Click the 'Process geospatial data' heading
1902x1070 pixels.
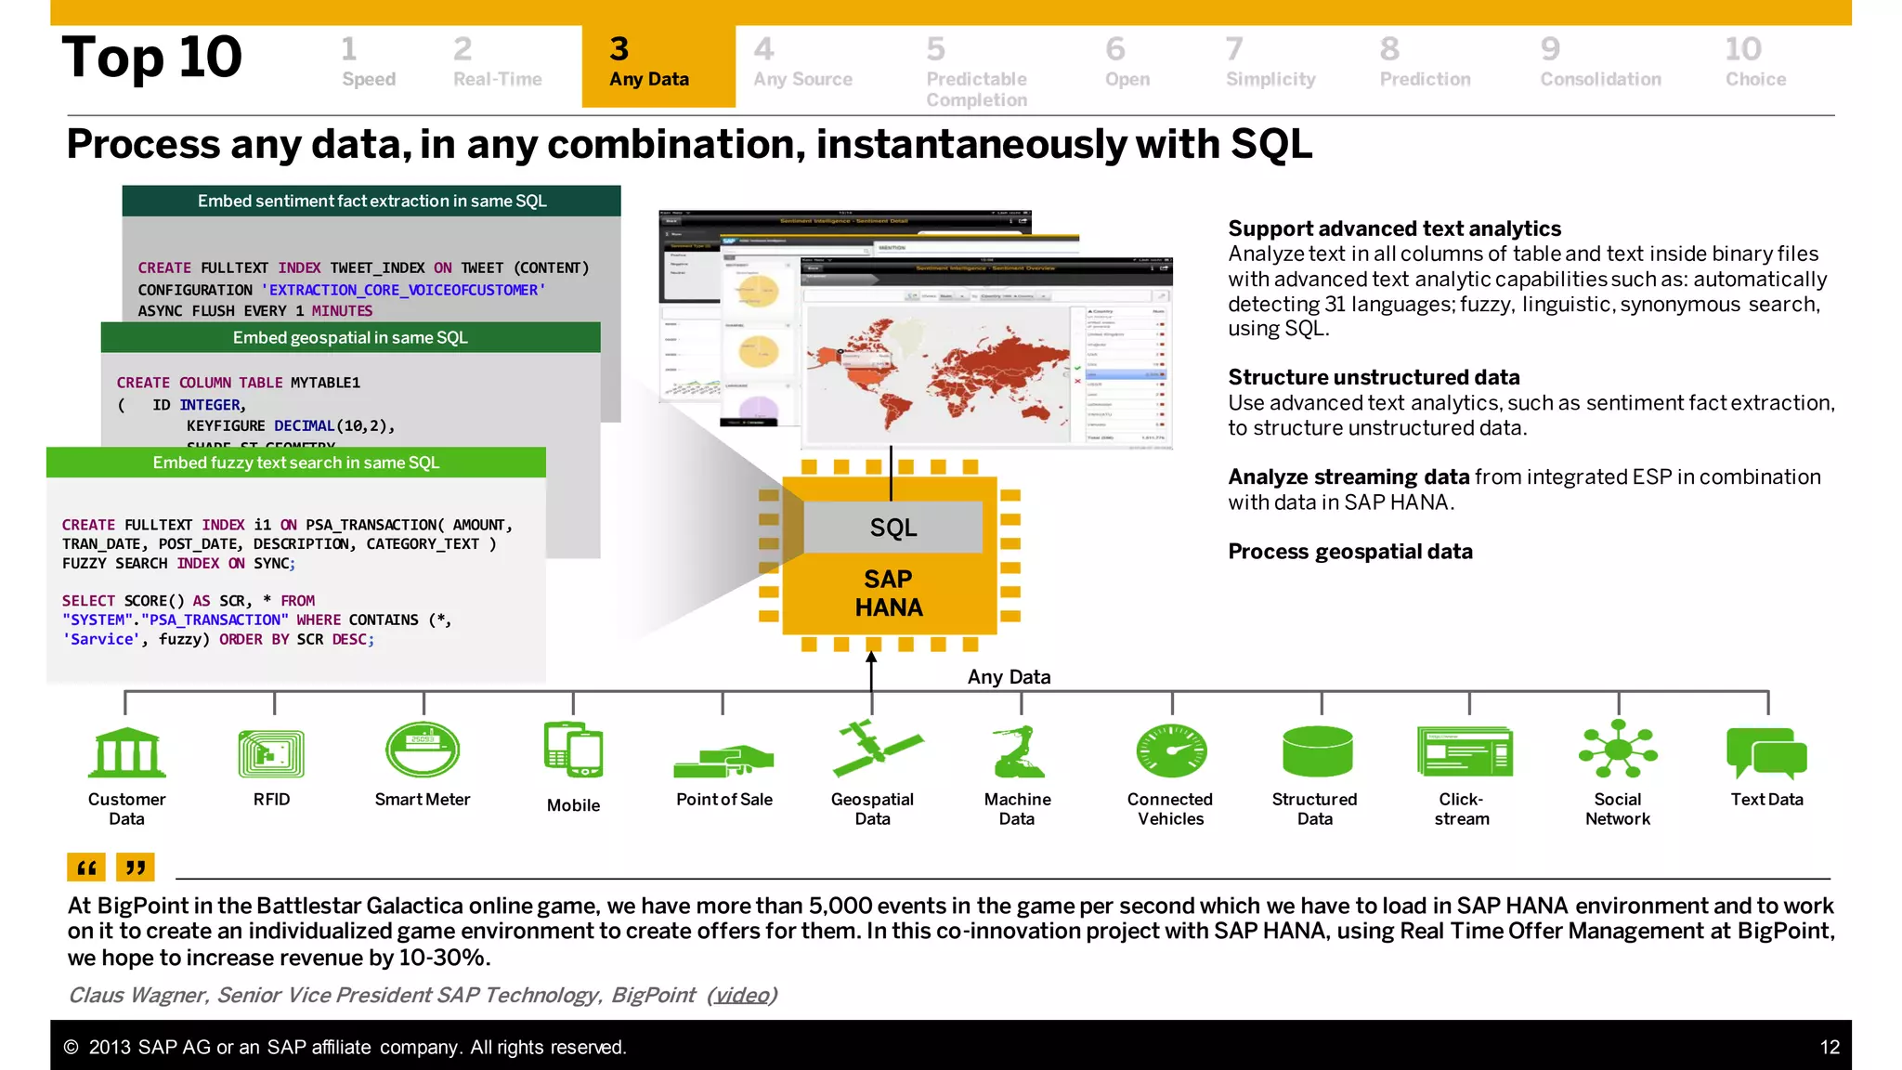pyautogui.click(x=1350, y=551)
